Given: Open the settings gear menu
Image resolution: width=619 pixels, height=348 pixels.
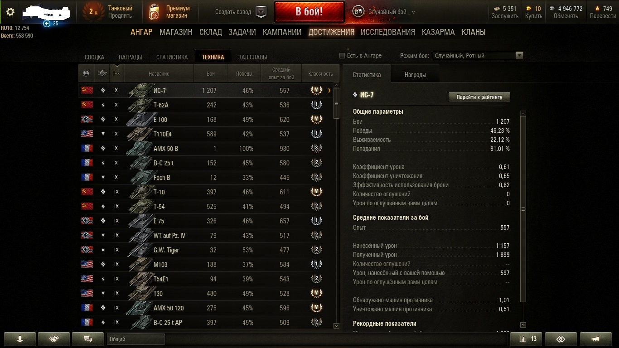Looking at the screenshot, I should click(10, 12).
